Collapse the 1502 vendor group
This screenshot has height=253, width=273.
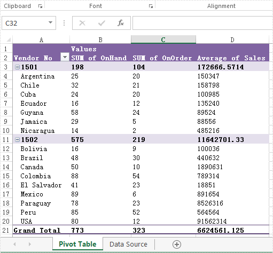pos(17,140)
